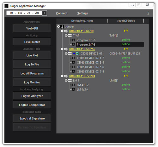Click the device rack icon beside C8086 DEVICE 07
Viewport: 158px width, 147px height.
70,54
